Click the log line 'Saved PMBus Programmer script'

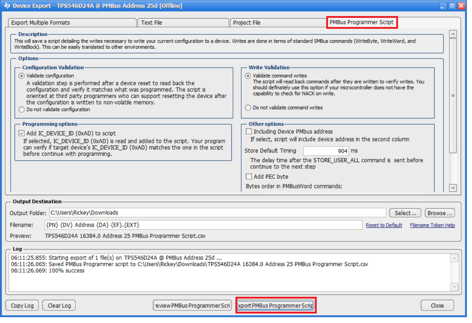tap(190, 264)
